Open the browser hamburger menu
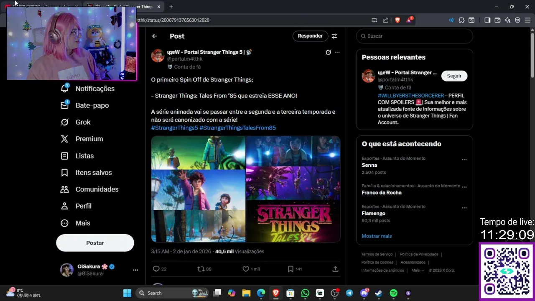The width and height of the screenshot is (535, 301). (527, 20)
